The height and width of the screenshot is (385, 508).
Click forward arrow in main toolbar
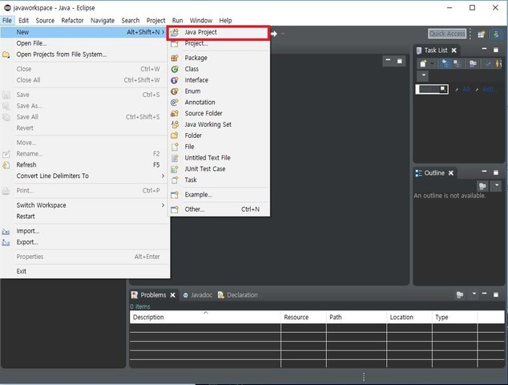(x=274, y=34)
